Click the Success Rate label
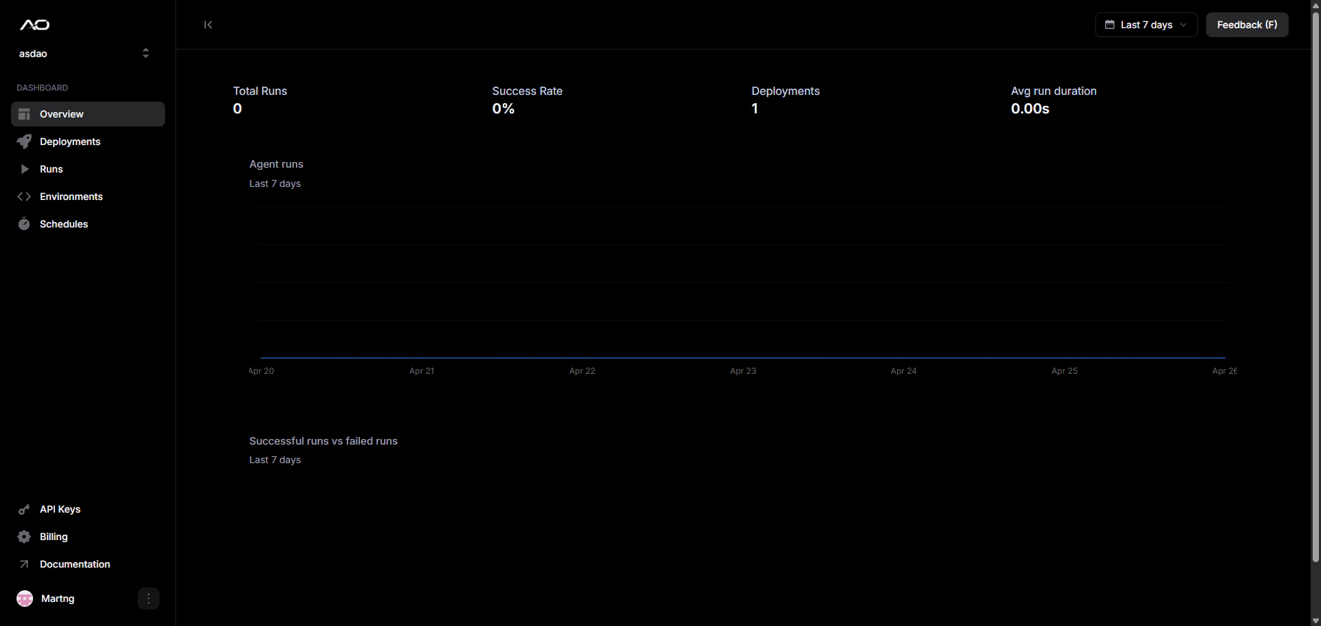This screenshot has height=626, width=1321. point(527,91)
